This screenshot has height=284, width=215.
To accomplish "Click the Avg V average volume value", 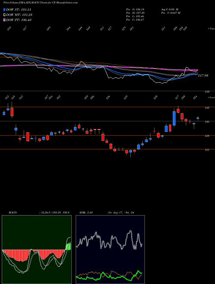I will click(x=170, y=9).
